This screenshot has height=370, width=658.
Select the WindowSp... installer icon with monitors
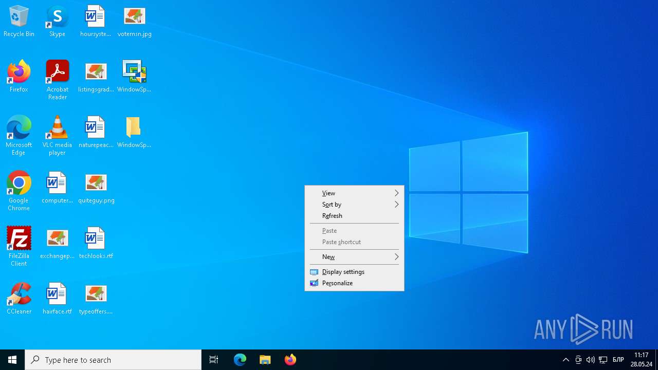pyautogui.click(x=134, y=77)
